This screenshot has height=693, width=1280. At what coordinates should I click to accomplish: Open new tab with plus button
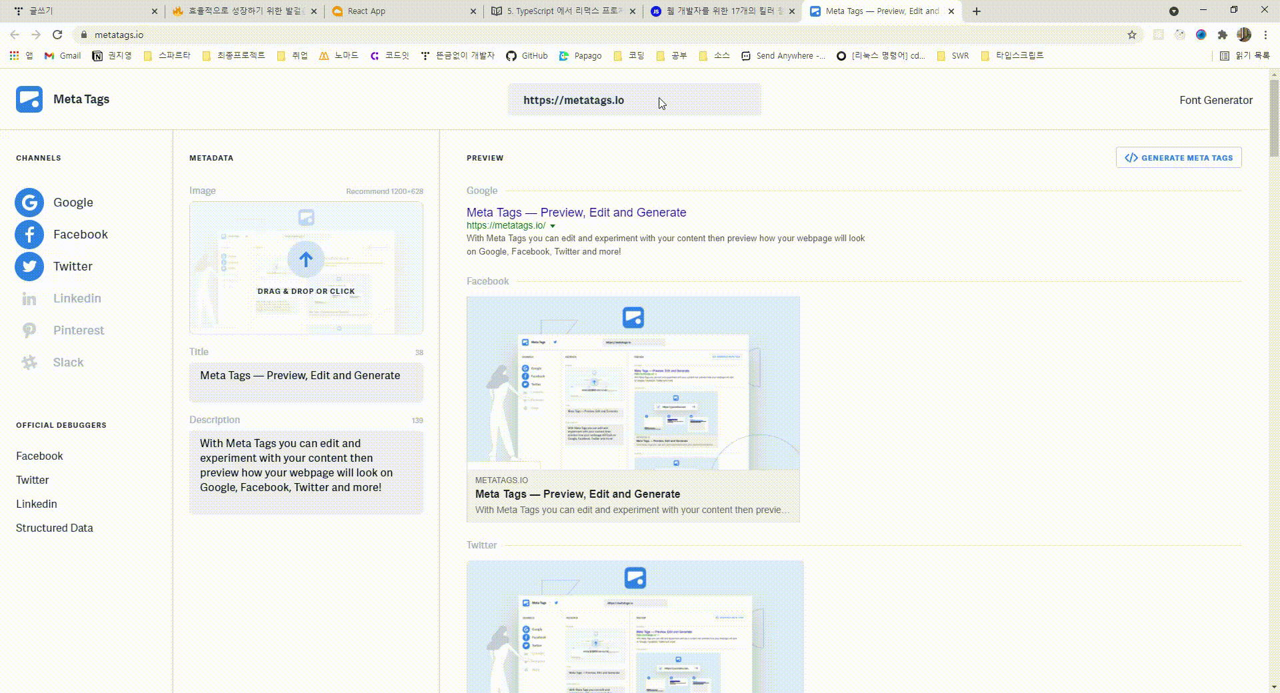(977, 11)
